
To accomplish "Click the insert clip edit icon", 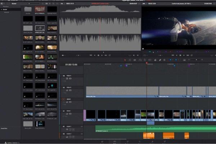I will (140, 60).
